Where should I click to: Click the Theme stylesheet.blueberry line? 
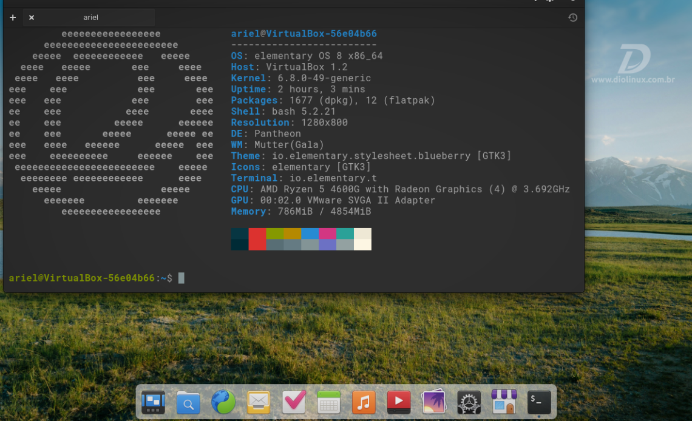(371, 156)
